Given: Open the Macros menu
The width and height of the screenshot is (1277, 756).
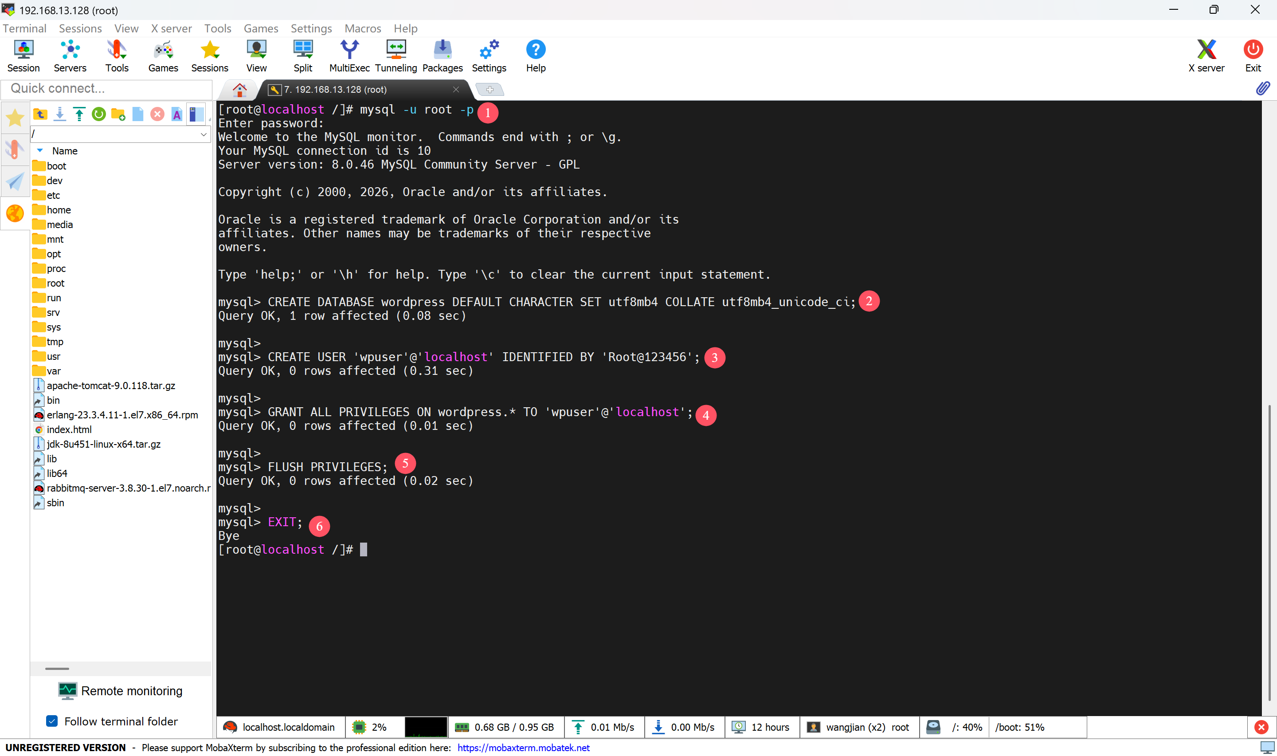Looking at the screenshot, I should coord(362,28).
